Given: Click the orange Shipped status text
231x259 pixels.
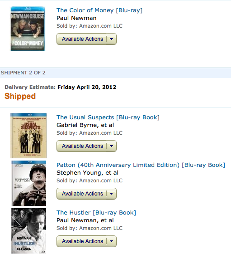Looking at the screenshot, I should coord(20,96).
